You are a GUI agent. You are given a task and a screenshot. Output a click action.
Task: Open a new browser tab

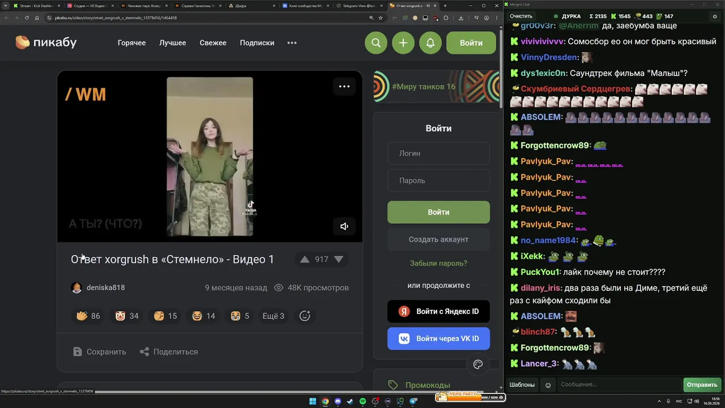[445, 6]
